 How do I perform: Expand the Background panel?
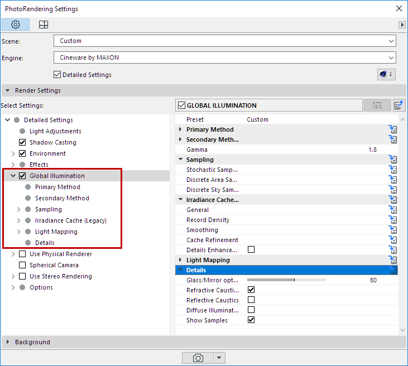point(8,342)
